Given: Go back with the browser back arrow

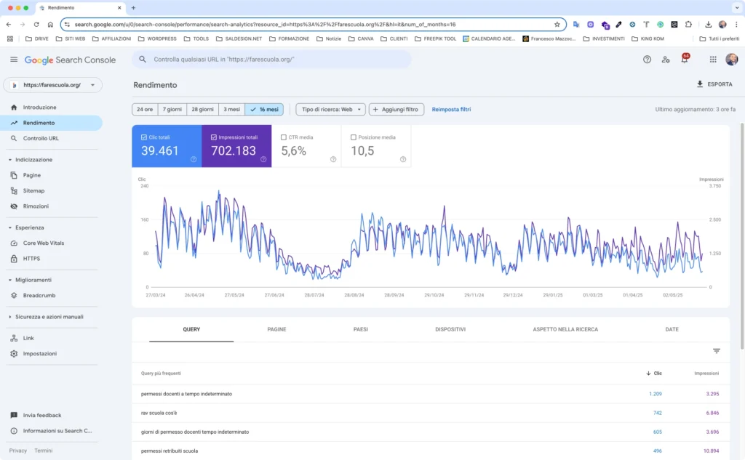Looking at the screenshot, I should pos(9,24).
